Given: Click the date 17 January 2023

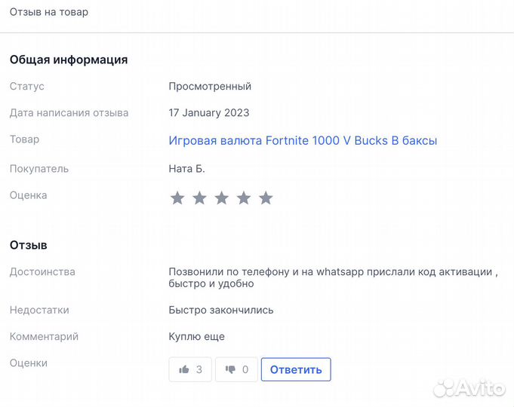Looking at the screenshot, I should [x=209, y=113].
